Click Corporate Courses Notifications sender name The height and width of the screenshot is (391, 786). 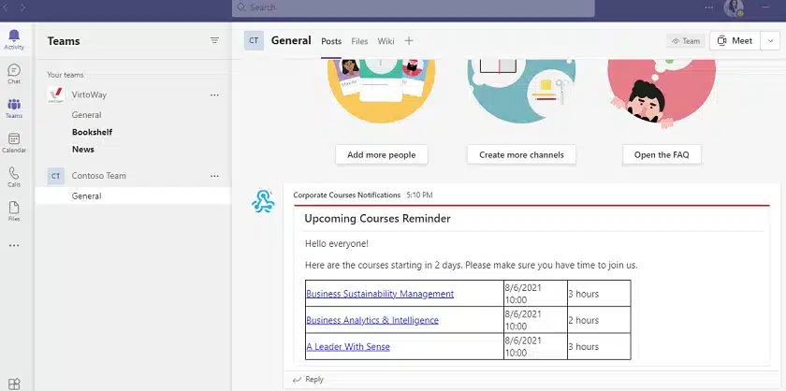point(347,195)
